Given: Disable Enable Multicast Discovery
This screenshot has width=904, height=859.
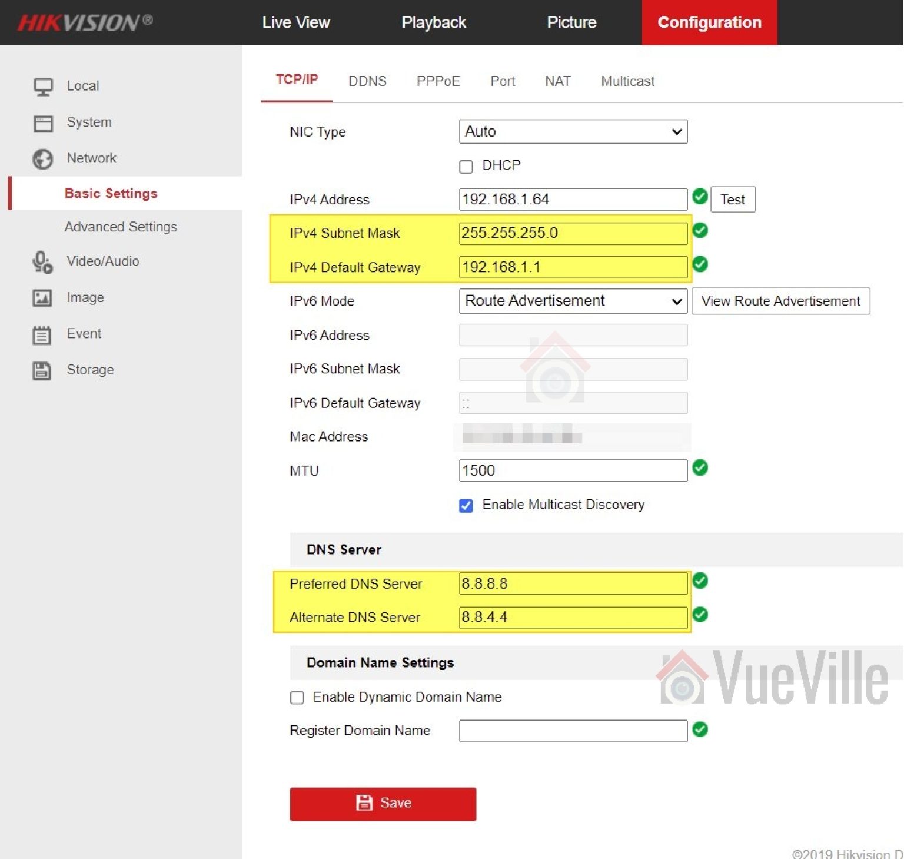Looking at the screenshot, I should pyautogui.click(x=466, y=505).
